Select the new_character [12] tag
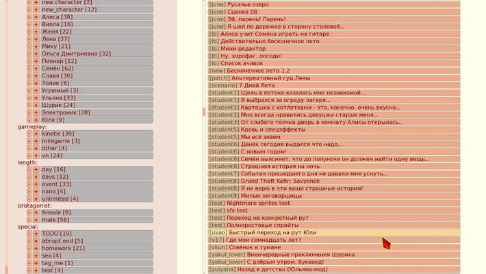This screenshot has width=486, height=274. tap(97, 10)
